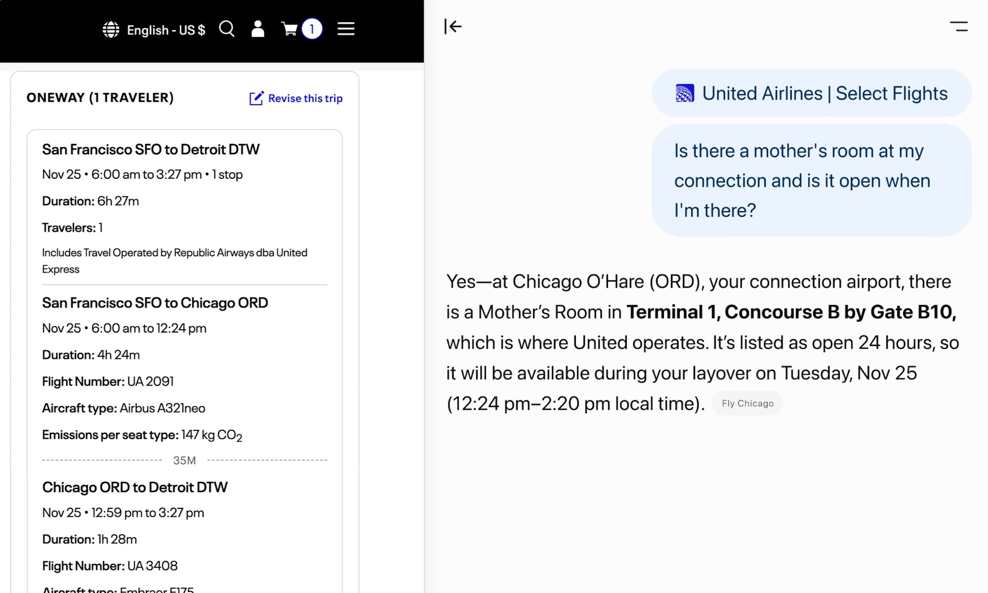Click the search magnifier icon
The width and height of the screenshot is (988, 593).
pyautogui.click(x=227, y=29)
